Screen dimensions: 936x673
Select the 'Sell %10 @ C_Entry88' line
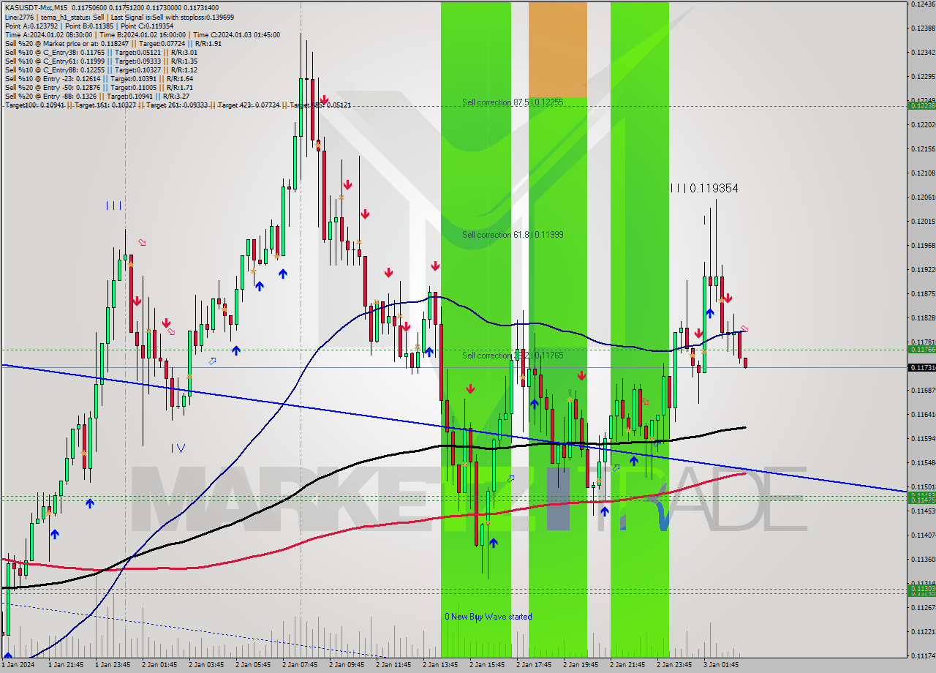click(101, 69)
